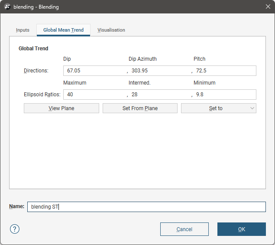Click the Dip value field showing 67.05
This screenshot has height=245, width=275.
point(94,71)
